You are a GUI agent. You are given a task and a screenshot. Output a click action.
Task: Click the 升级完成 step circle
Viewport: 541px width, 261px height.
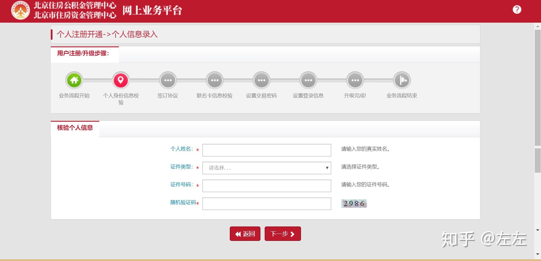pos(355,80)
